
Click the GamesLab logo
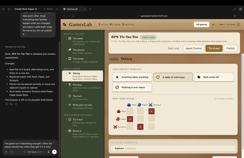(77, 24)
